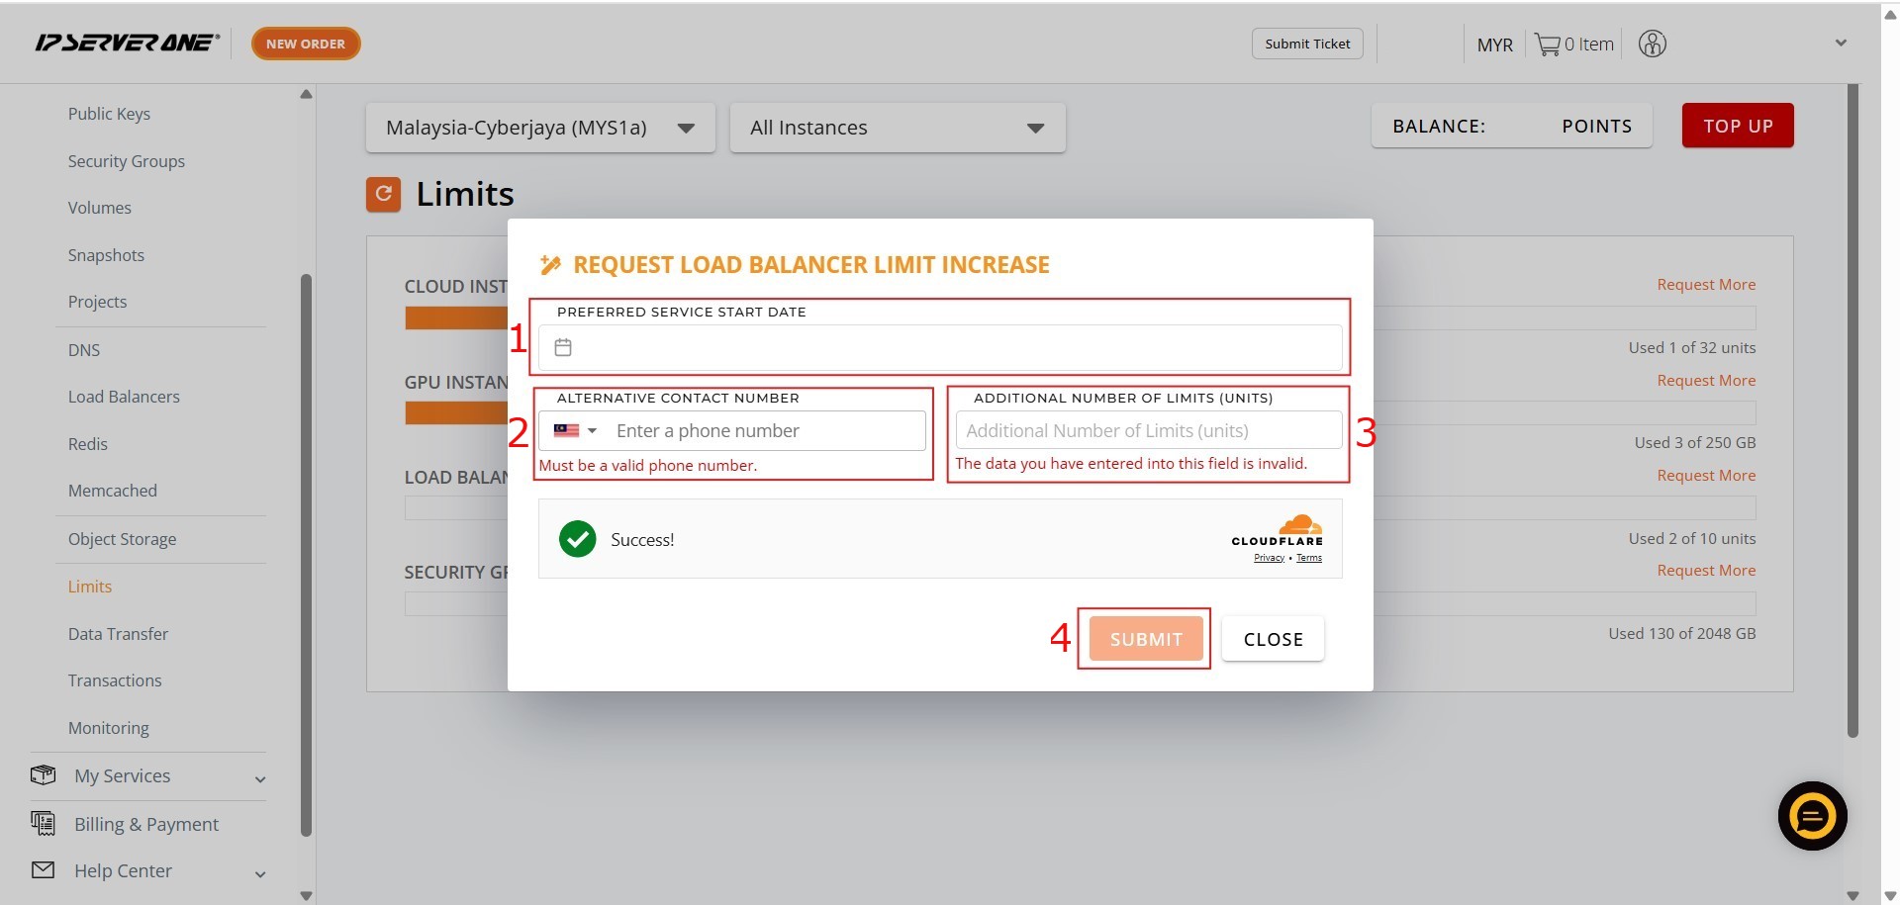
Task: Expand the account menu chevron in header
Action: (1841, 44)
